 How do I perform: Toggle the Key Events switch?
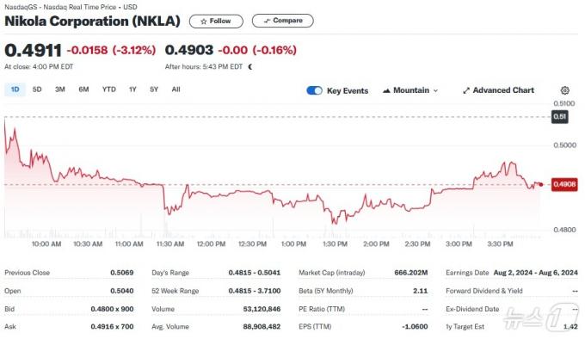pyautogui.click(x=314, y=90)
